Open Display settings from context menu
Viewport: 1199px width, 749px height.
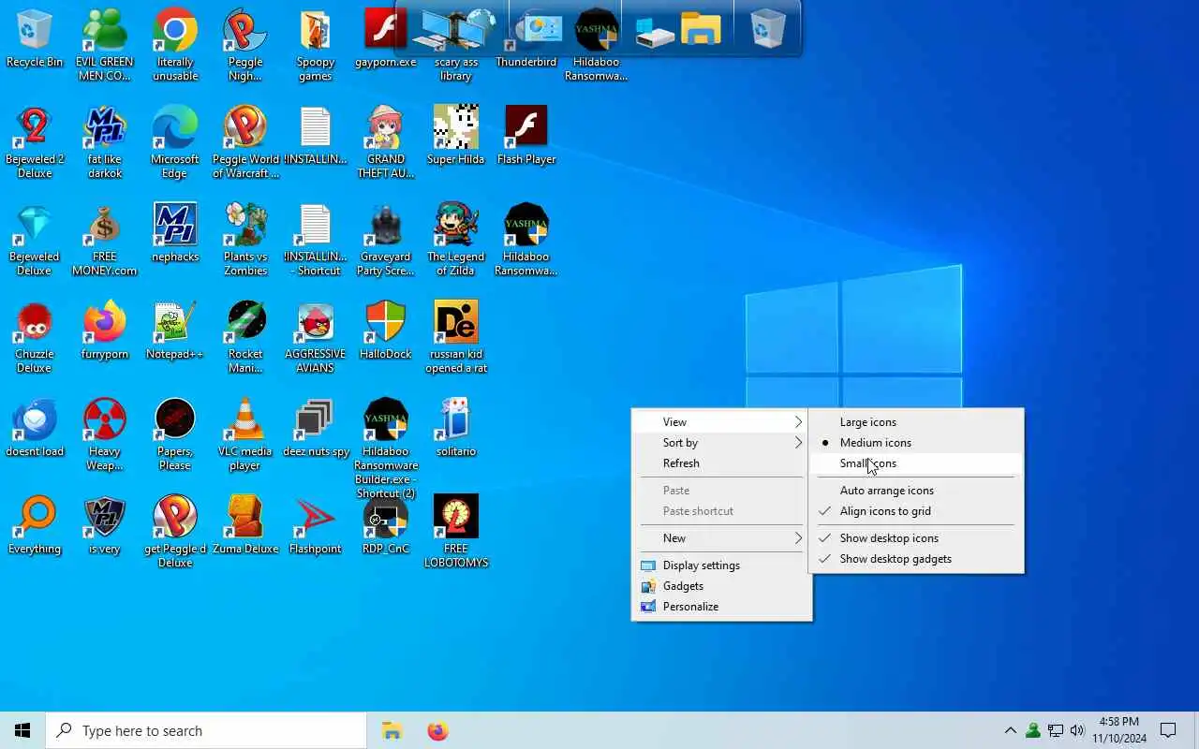[x=721, y=565]
